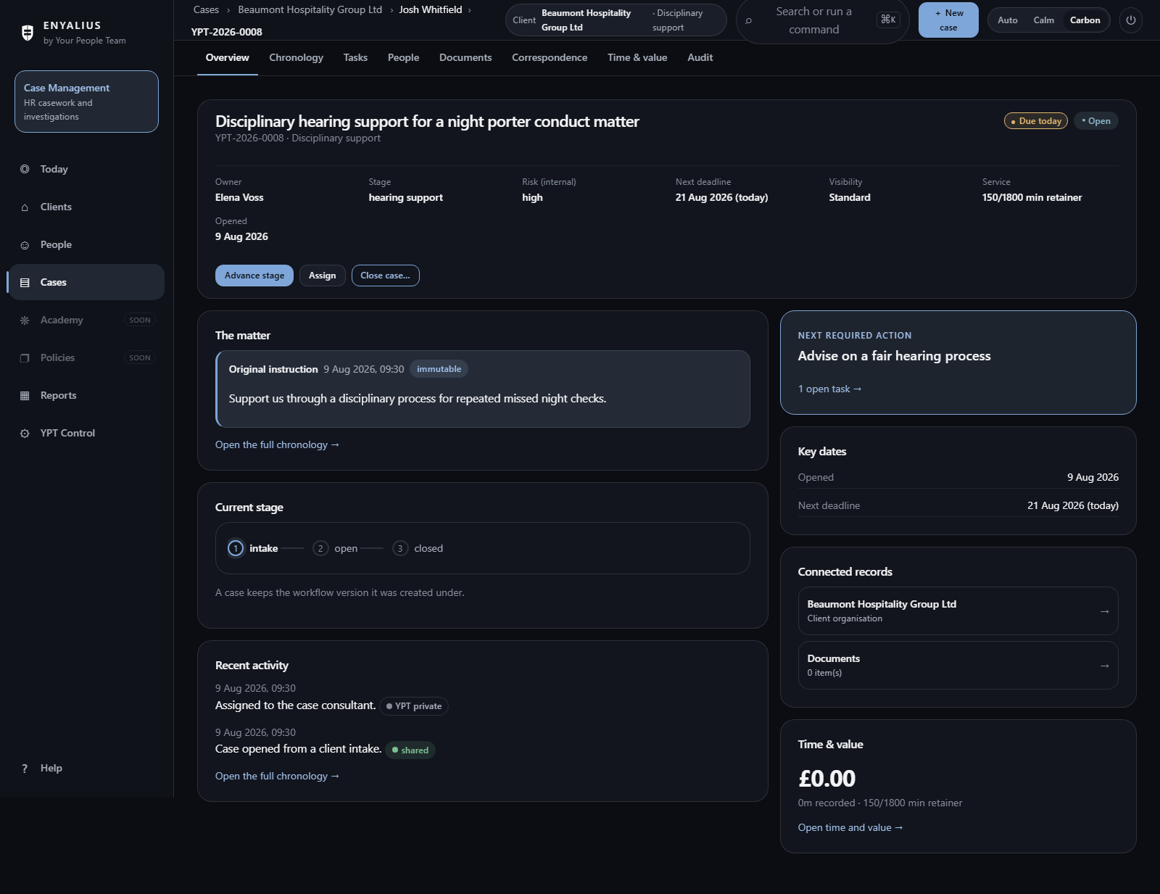
Task: Open the Time & value tab
Action: pos(637,57)
